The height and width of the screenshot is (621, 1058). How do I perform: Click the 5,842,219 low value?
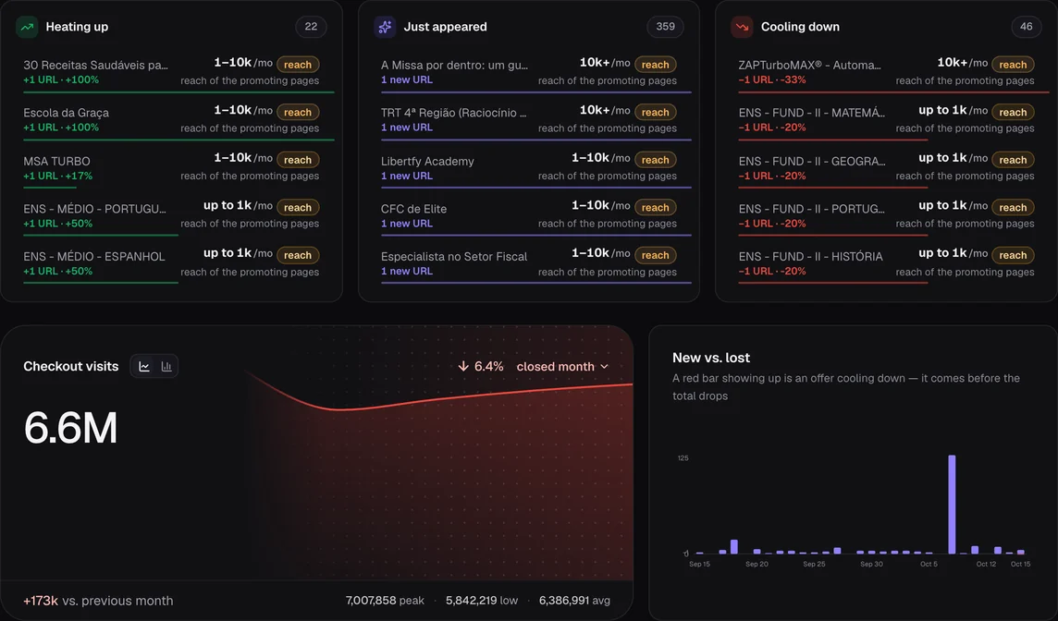click(x=482, y=600)
